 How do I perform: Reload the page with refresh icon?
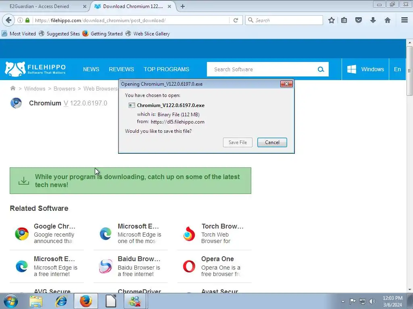[x=236, y=20]
